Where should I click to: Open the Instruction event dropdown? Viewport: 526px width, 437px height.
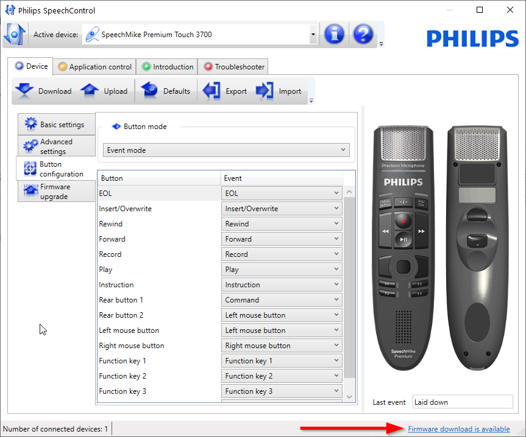point(282,285)
